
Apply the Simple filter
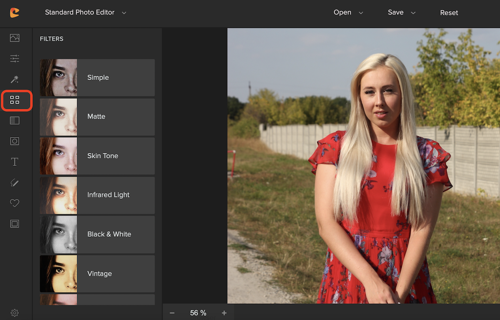(97, 77)
